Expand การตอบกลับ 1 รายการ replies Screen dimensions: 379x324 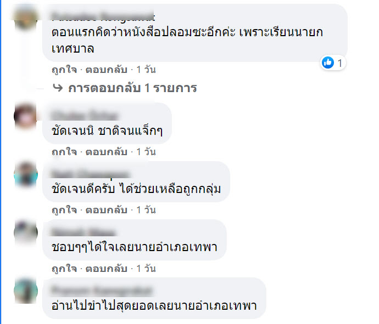coord(132,88)
